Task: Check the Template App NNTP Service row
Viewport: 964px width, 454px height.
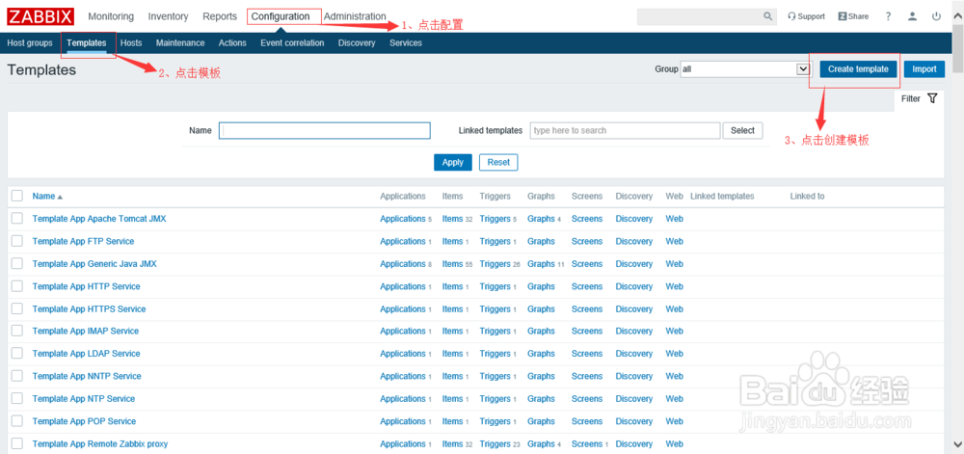Action: [17, 376]
